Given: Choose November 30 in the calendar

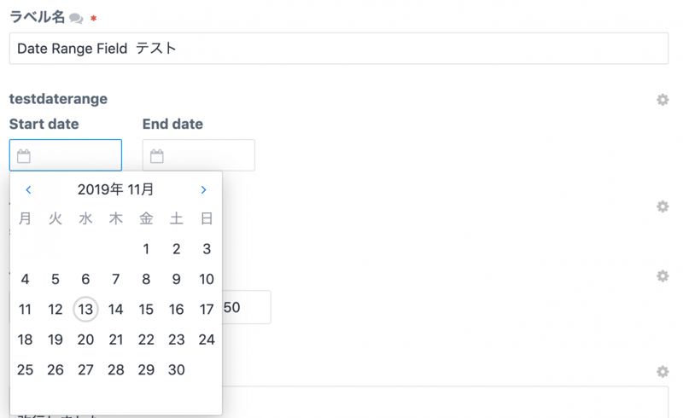Looking at the screenshot, I should tap(177, 369).
